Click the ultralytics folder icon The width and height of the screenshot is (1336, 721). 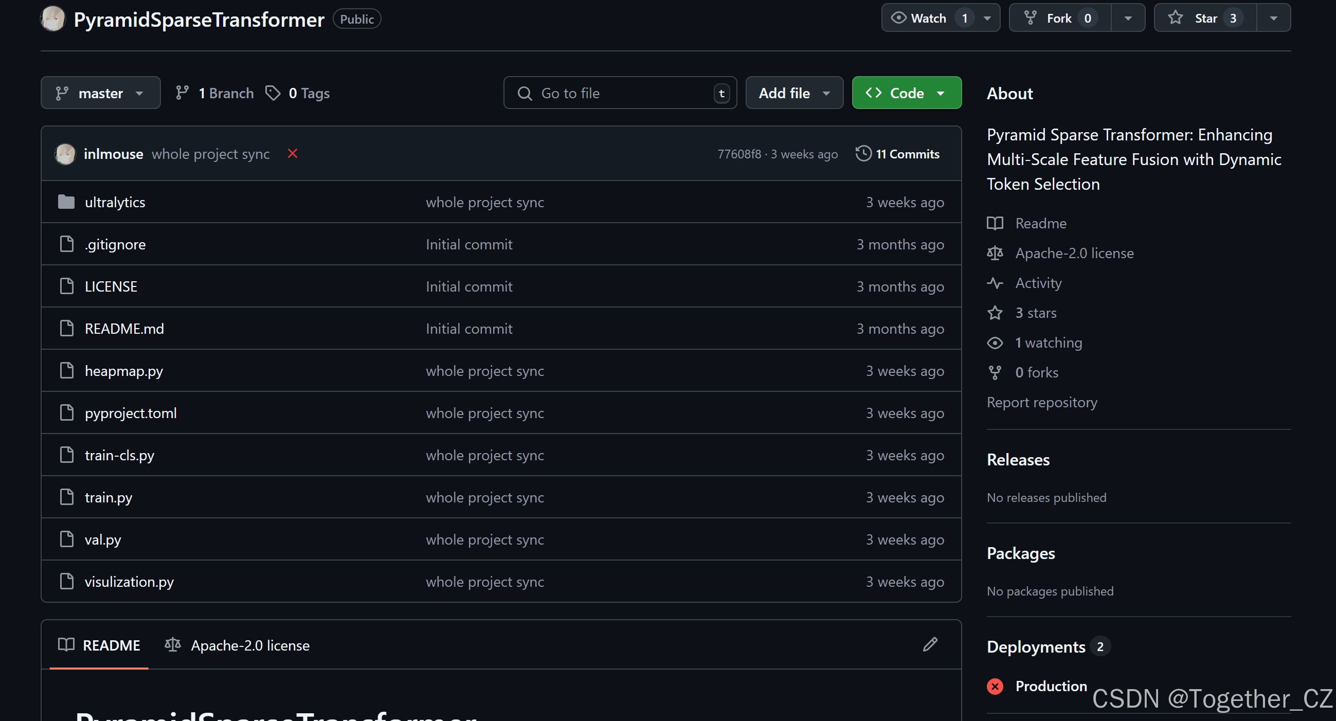click(67, 202)
